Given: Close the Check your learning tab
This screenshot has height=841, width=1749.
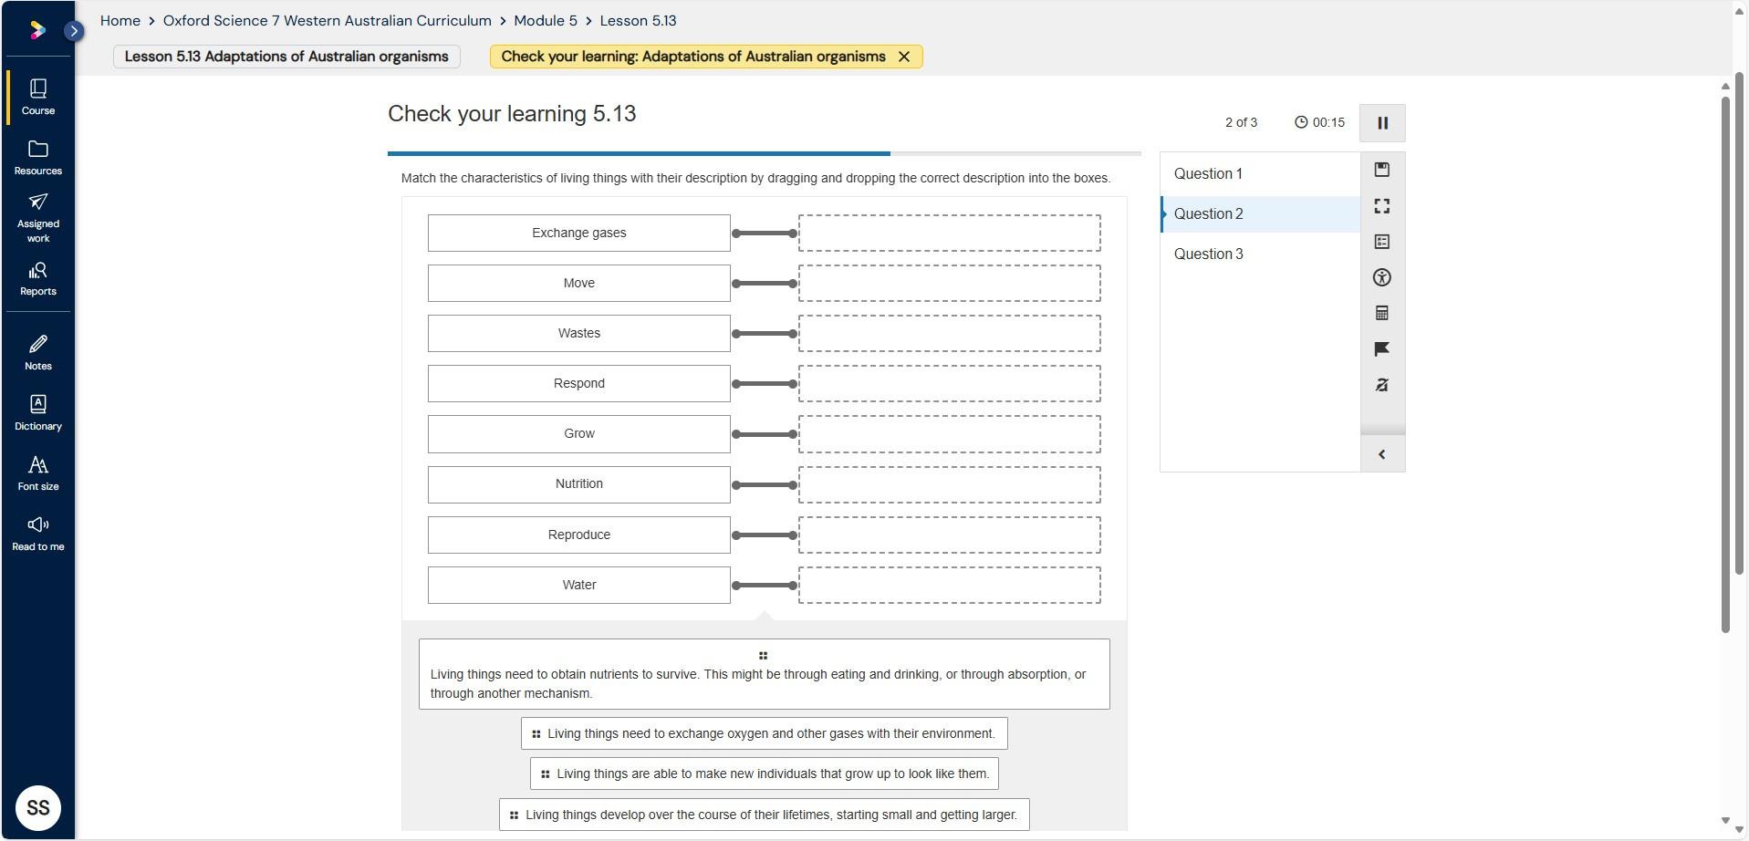Looking at the screenshot, I should point(903,57).
